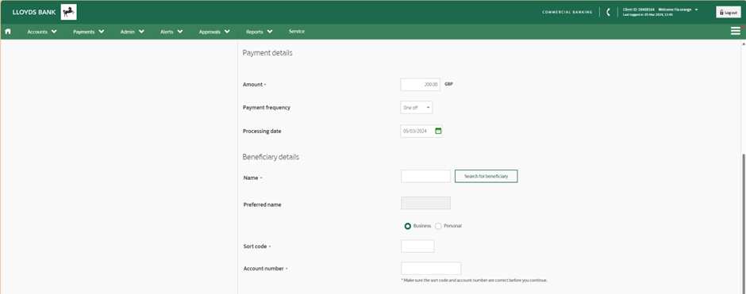
Task: Expand the Payments menu
Action: point(89,32)
